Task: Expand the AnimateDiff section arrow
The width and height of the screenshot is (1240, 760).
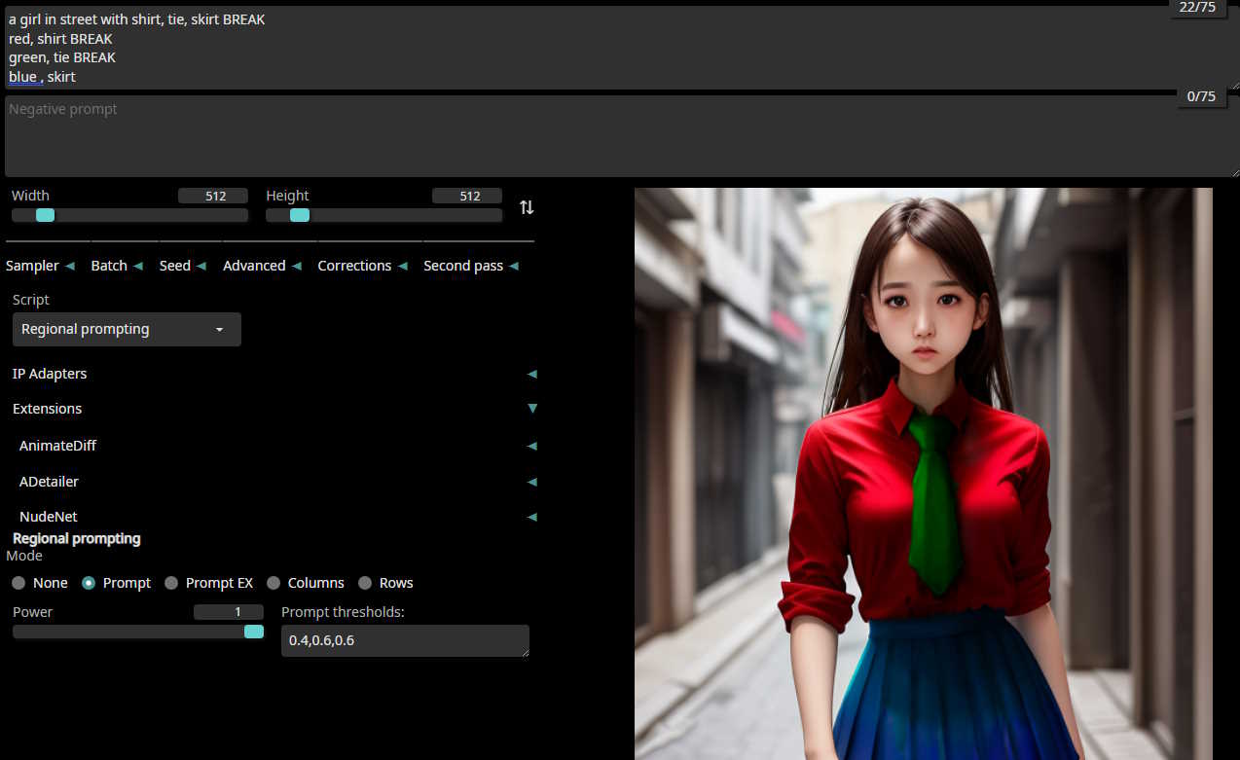Action: pos(531,446)
